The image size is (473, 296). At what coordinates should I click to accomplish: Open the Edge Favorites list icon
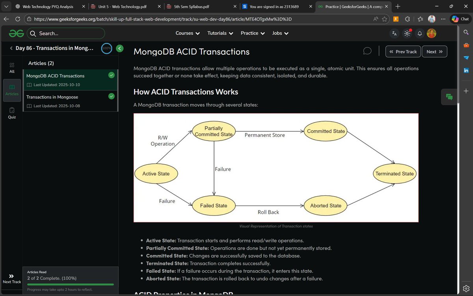pyautogui.click(x=420, y=19)
